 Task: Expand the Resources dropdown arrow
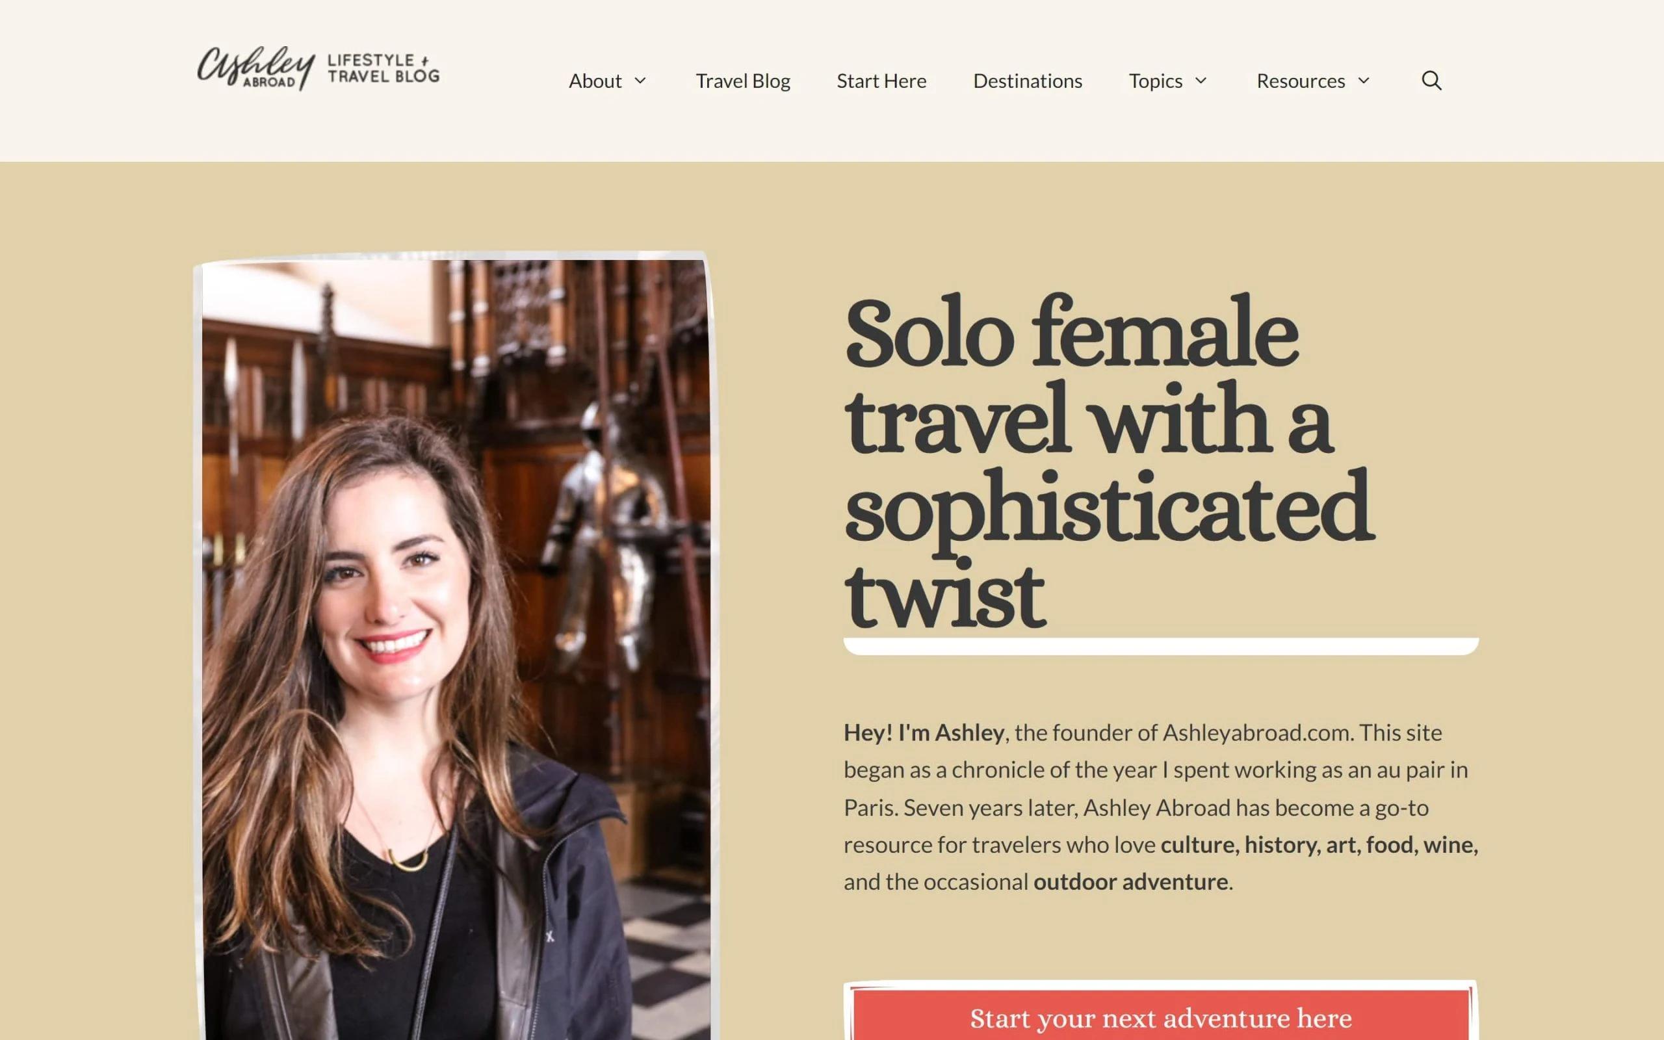tap(1364, 81)
